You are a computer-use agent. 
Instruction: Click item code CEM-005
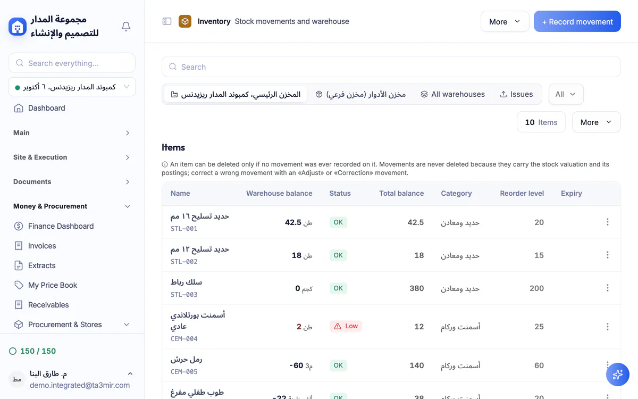(x=184, y=372)
